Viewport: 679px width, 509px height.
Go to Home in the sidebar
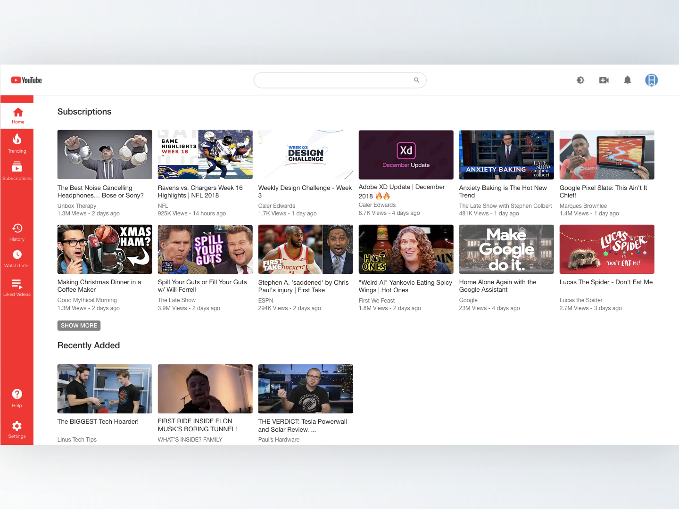click(18, 115)
